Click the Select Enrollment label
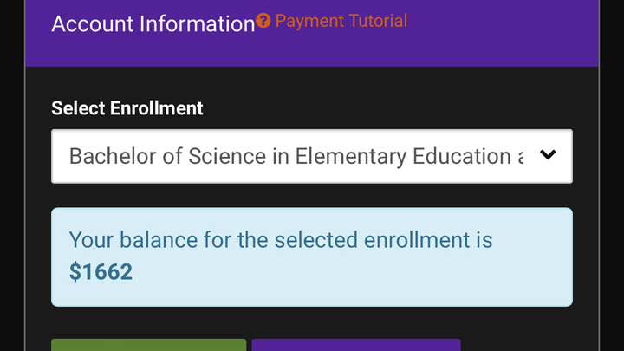This screenshot has height=351, width=624. [127, 108]
